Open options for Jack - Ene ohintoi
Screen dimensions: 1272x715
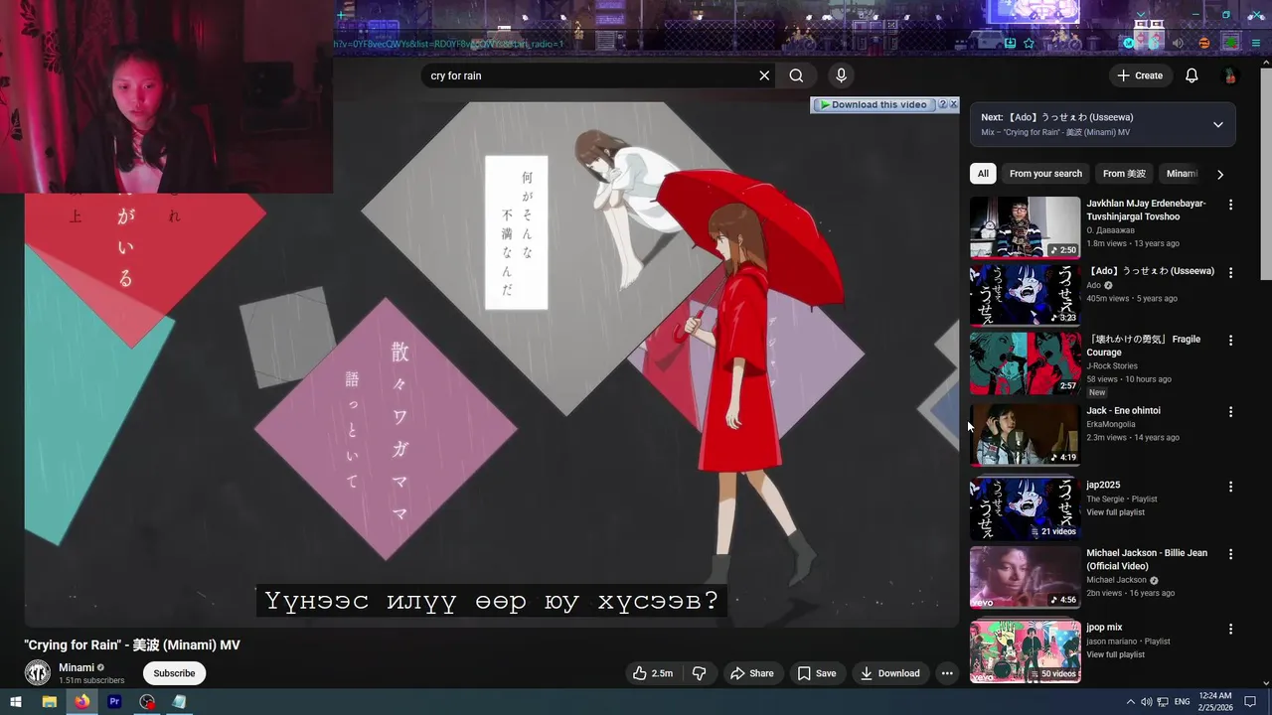[x=1230, y=411]
